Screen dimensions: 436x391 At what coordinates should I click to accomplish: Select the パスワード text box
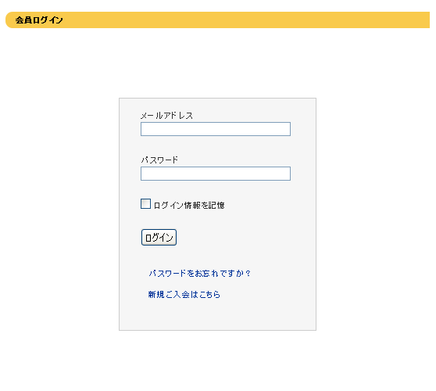pyautogui.click(x=216, y=174)
